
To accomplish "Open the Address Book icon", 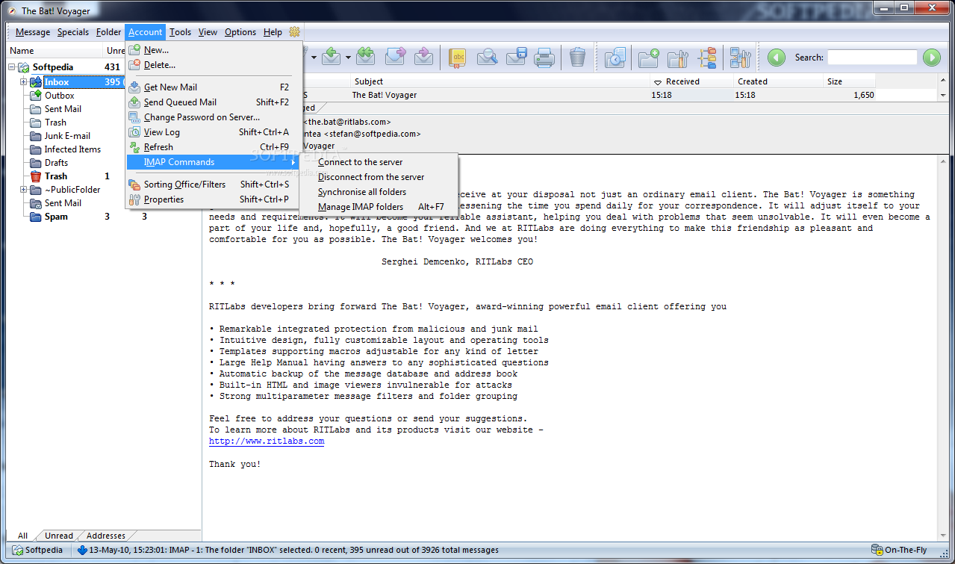I will (458, 57).
